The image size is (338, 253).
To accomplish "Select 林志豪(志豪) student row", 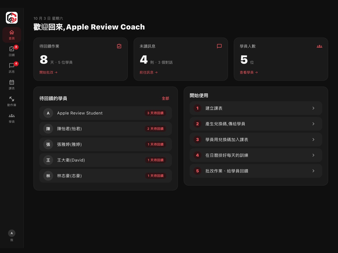I will (x=106, y=176).
